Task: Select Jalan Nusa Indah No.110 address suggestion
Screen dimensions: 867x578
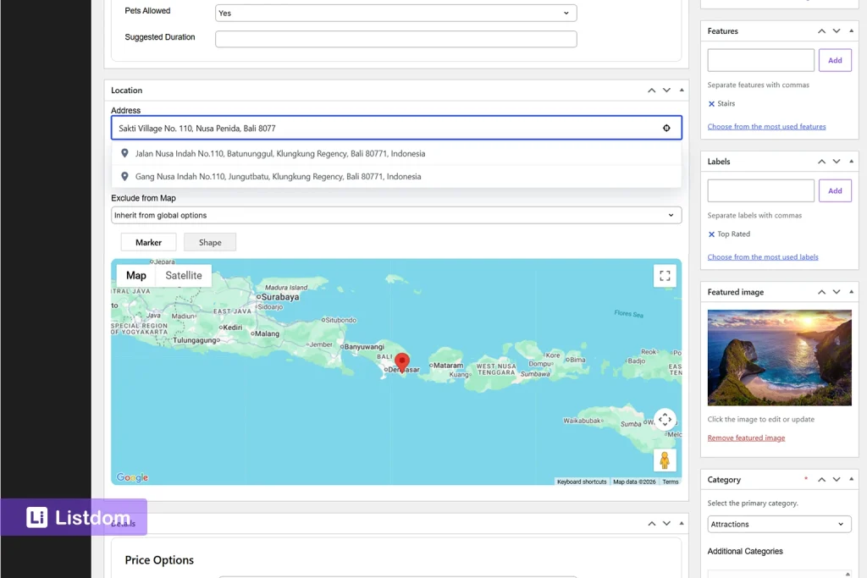Action: coord(396,154)
